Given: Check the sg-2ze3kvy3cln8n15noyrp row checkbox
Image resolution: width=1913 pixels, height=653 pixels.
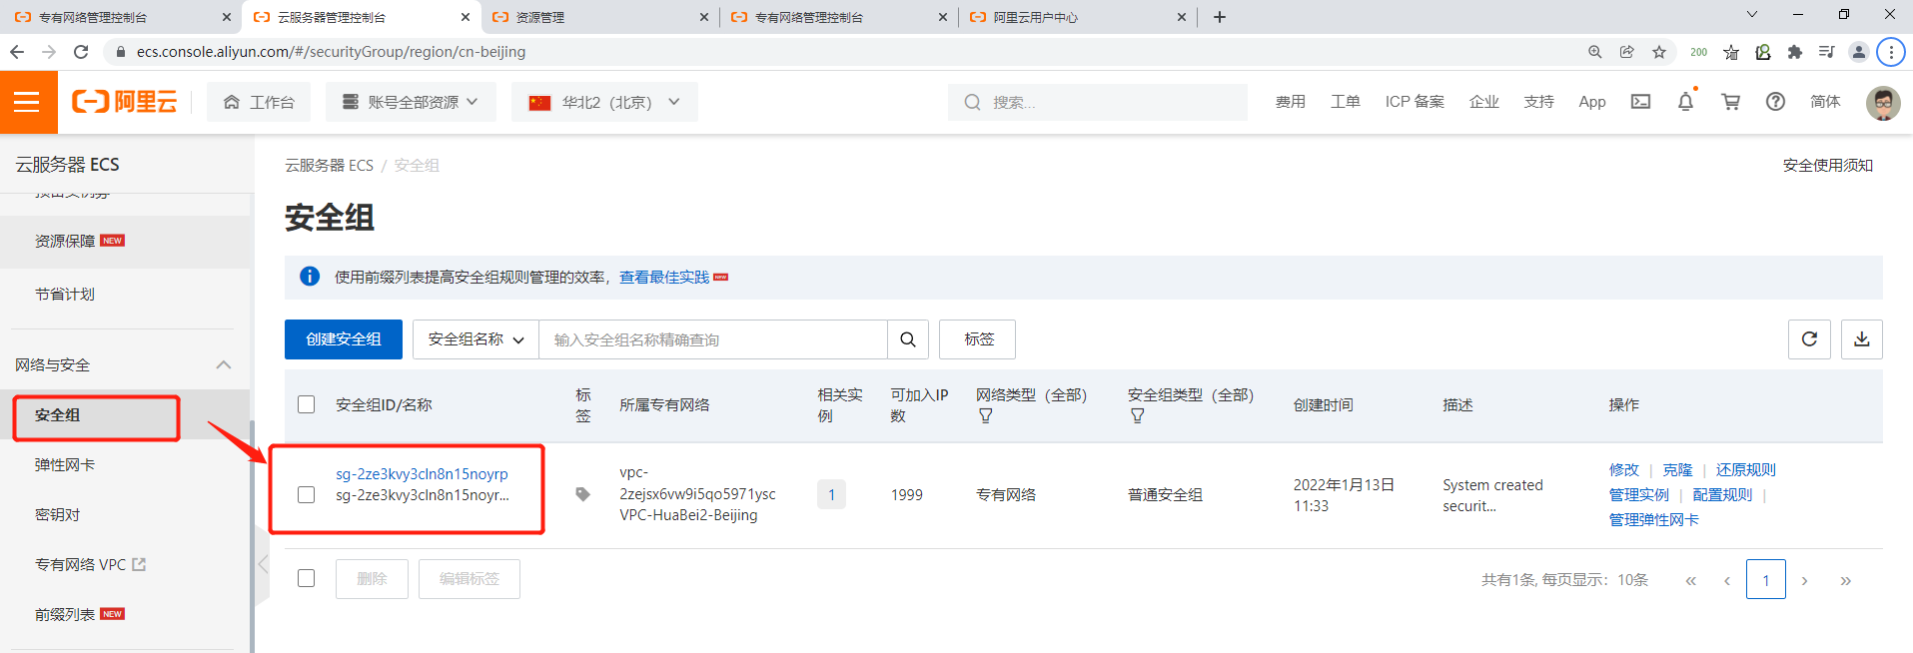Looking at the screenshot, I should click(307, 495).
